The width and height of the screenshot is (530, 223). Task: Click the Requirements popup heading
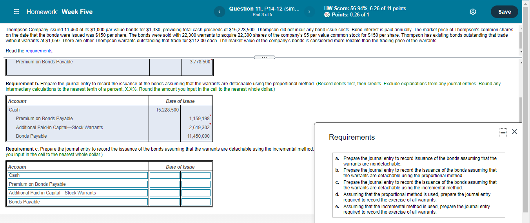[x=352, y=137]
